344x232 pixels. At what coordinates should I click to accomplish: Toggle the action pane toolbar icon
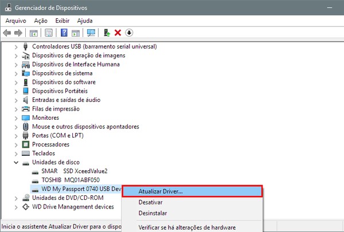[76, 33]
